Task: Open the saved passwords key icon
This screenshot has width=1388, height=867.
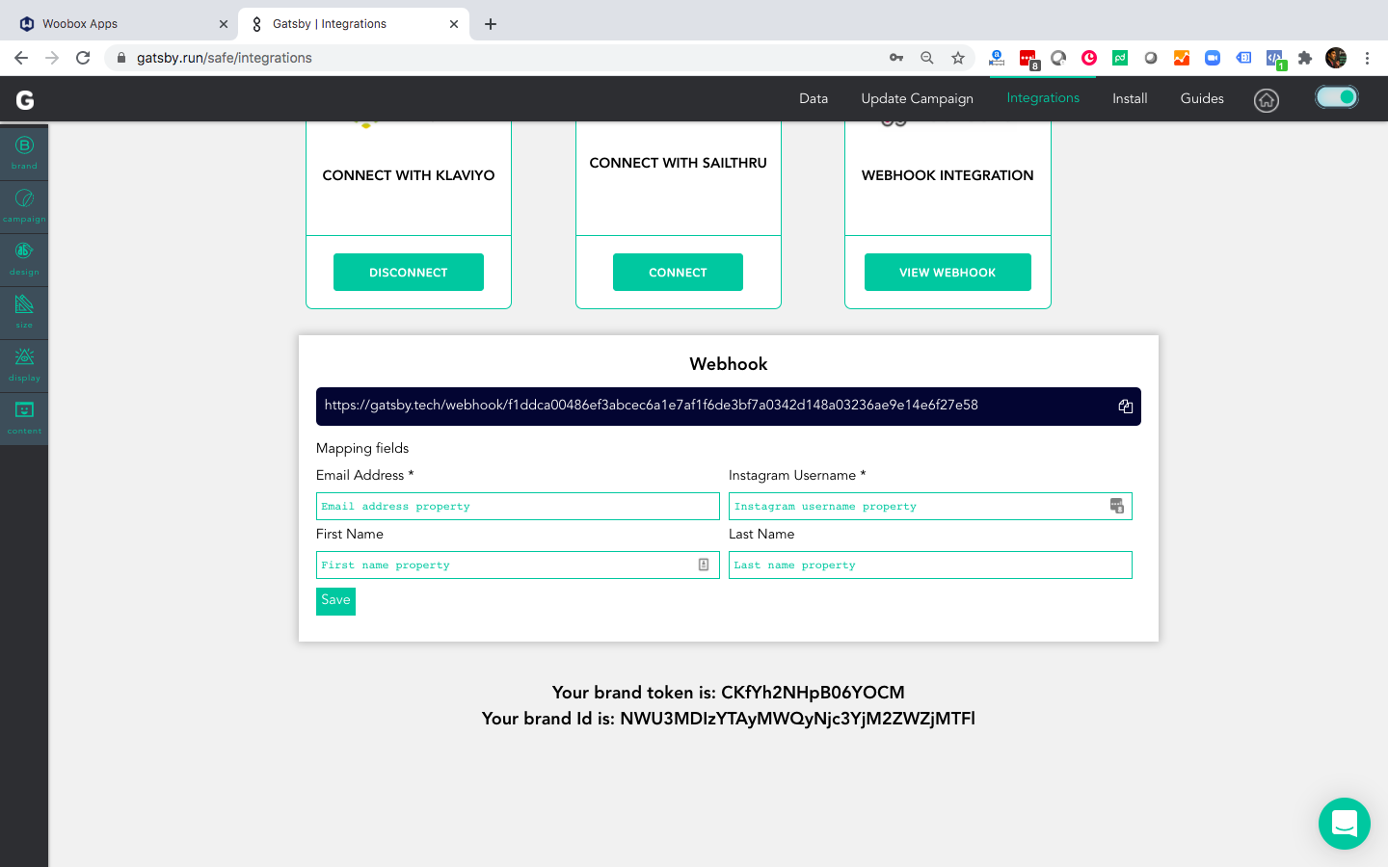Action: (x=896, y=58)
